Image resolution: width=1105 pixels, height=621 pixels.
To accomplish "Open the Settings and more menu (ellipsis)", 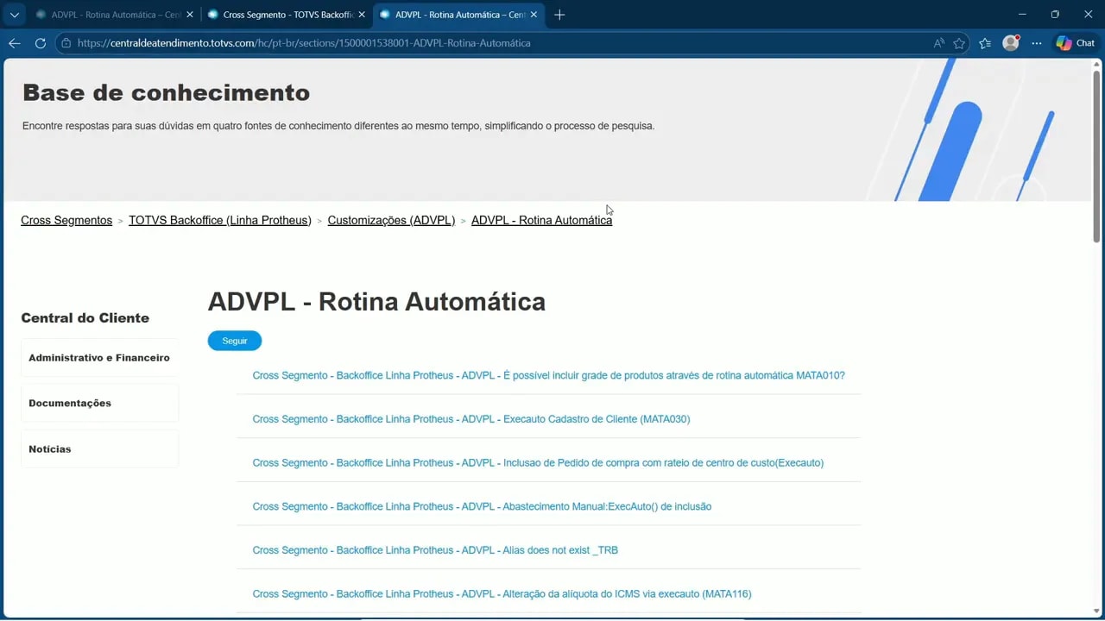I will (1037, 42).
